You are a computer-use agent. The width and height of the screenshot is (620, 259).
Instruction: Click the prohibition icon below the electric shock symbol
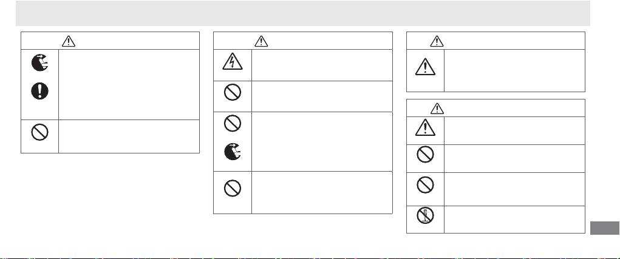[x=232, y=92]
